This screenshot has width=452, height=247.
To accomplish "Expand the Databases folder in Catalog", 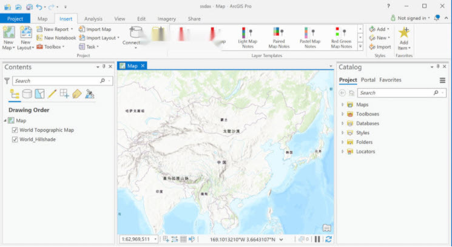I will click(x=343, y=123).
